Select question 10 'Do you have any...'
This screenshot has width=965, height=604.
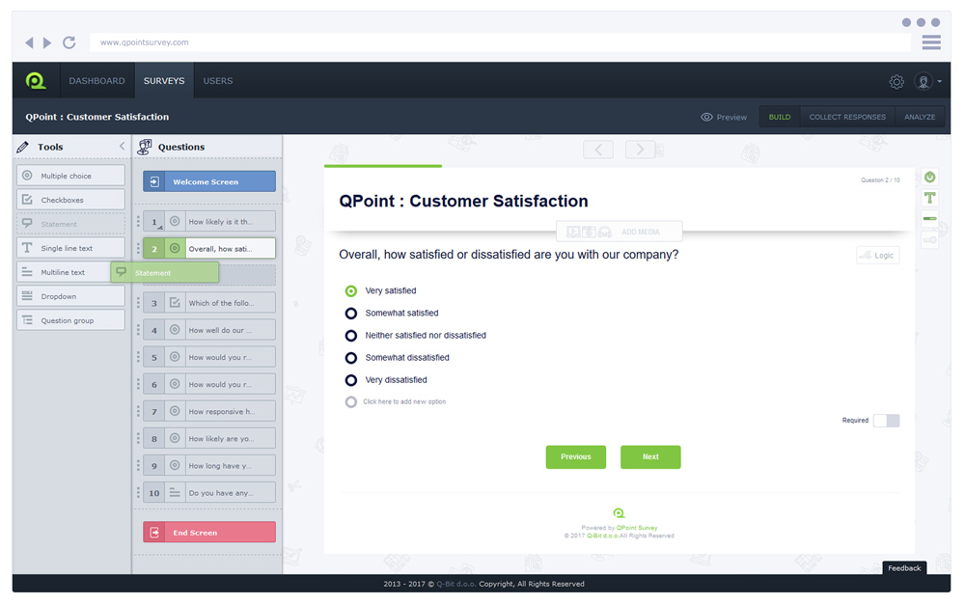[x=209, y=492]
